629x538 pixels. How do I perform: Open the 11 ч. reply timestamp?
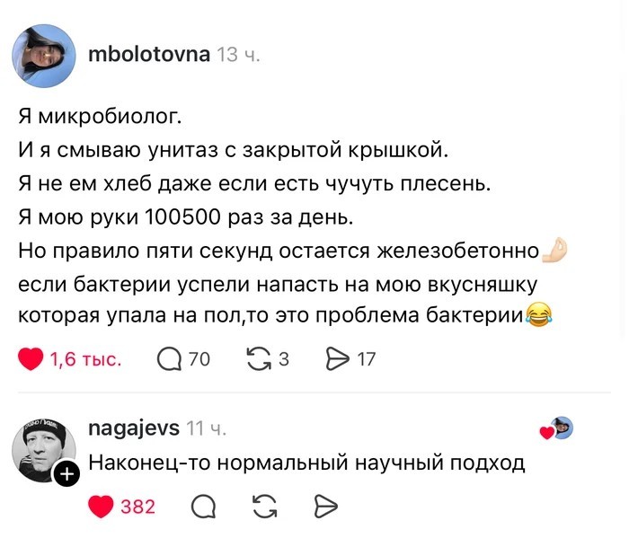206,429
